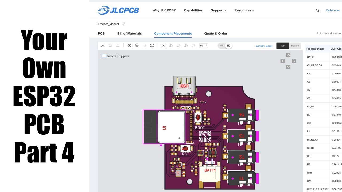Go to Quote & Order tab

[216, 34]
